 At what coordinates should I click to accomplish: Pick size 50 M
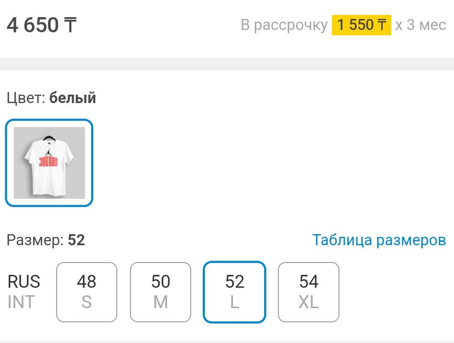(x=160, y=292)
